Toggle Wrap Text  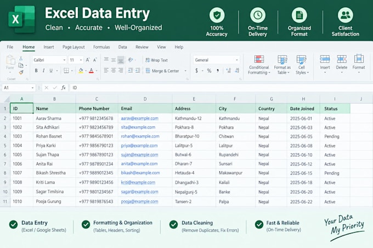click(x=156, y=60)
